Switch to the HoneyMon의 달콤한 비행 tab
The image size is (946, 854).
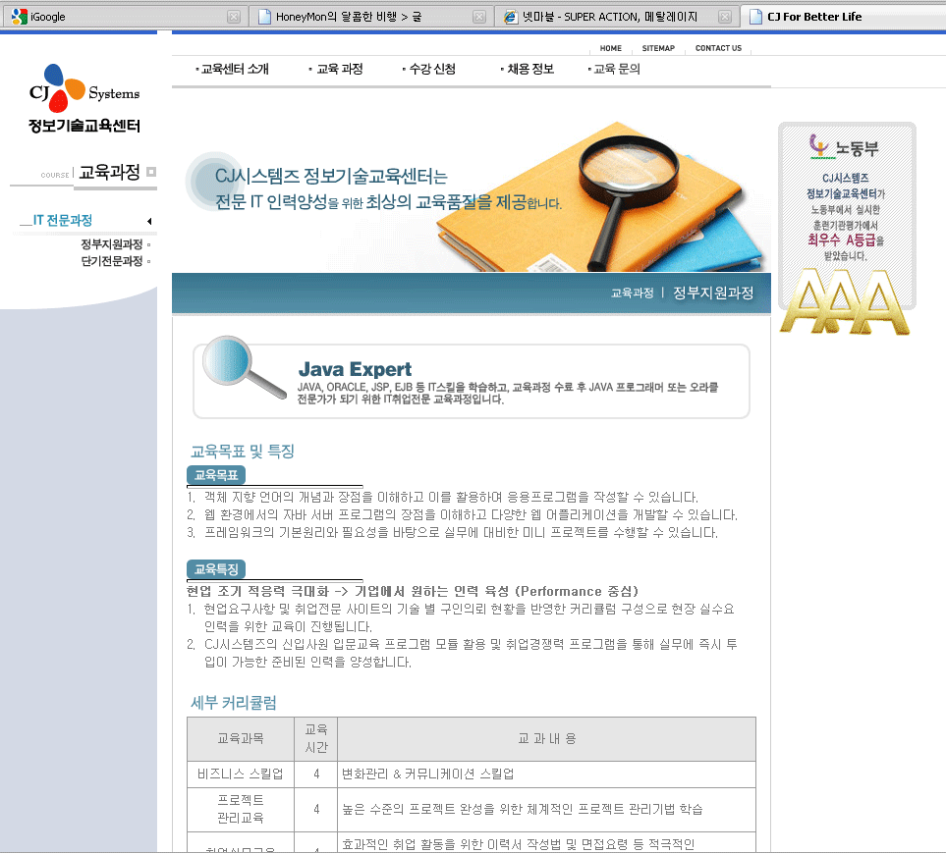(369, 17)
